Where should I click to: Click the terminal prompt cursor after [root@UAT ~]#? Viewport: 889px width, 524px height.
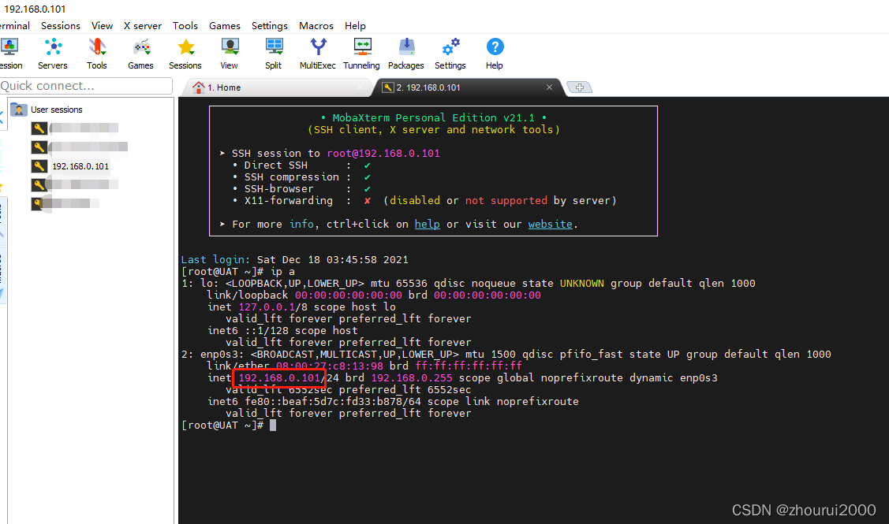[273, 425]
